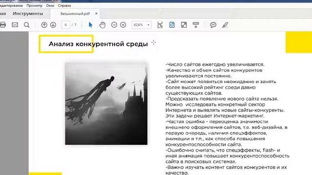This screenshot has height=175, width=312.
Task: Click the line 'Эти задачи решает Интернет-маркетинг'
Action: (215, 116)
